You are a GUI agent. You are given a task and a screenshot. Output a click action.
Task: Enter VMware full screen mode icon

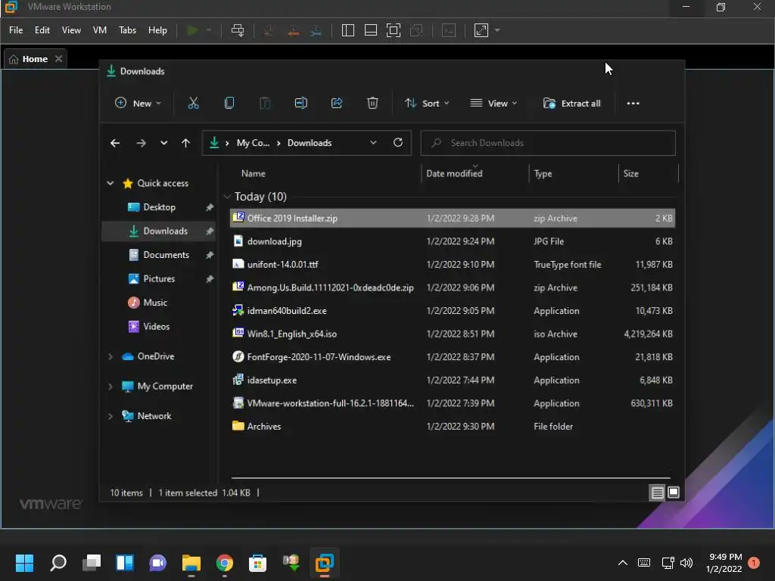click(394, 30)
